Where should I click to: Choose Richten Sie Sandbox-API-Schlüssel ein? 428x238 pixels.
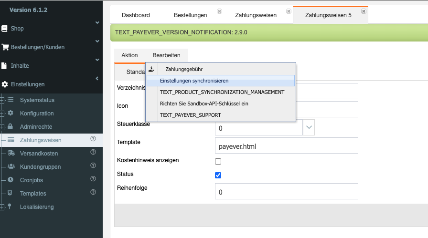[221, 103]
